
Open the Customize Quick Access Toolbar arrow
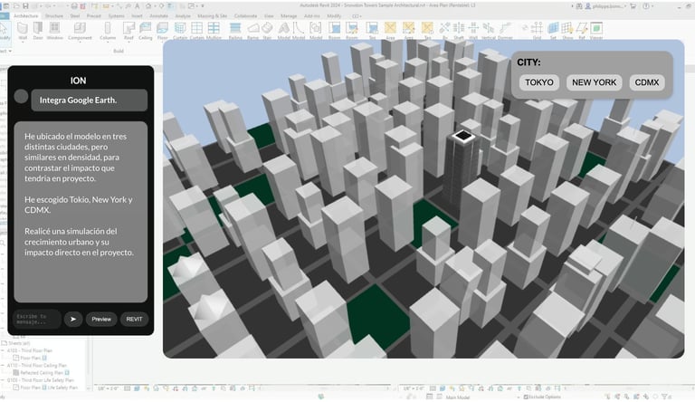203,6
